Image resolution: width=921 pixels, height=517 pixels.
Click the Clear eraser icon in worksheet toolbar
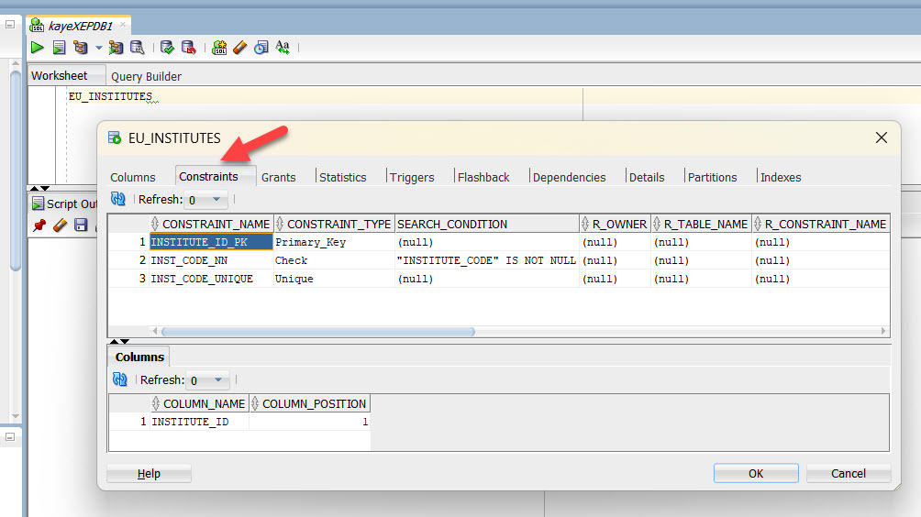[x=239, y=48]
